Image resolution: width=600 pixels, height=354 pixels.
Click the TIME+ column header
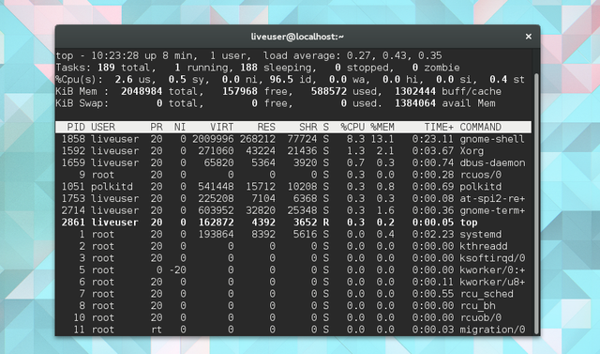pyautogui.click(x=439, y=127)
